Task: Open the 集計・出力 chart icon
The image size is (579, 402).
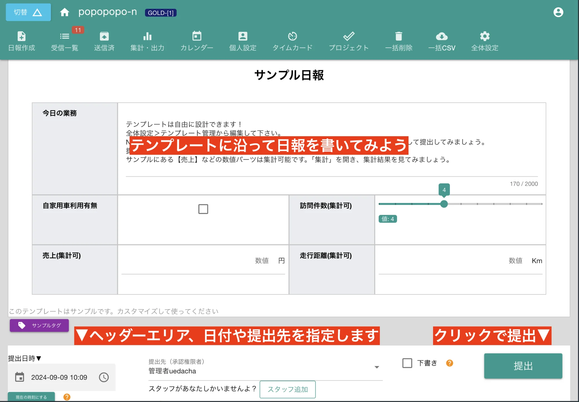Action: point(147,40)
